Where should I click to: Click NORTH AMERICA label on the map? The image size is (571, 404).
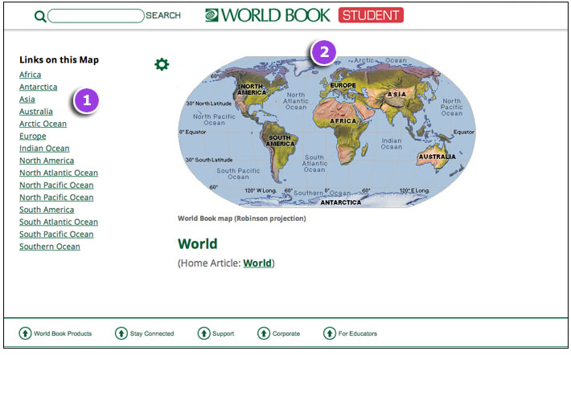point(252,89)
